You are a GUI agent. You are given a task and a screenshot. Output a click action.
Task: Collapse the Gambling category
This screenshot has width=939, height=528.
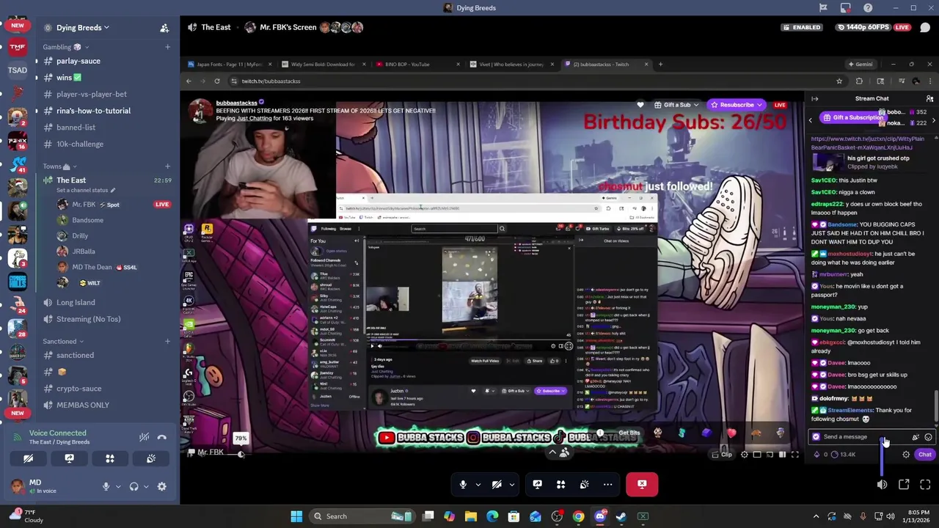pos(65,47)
